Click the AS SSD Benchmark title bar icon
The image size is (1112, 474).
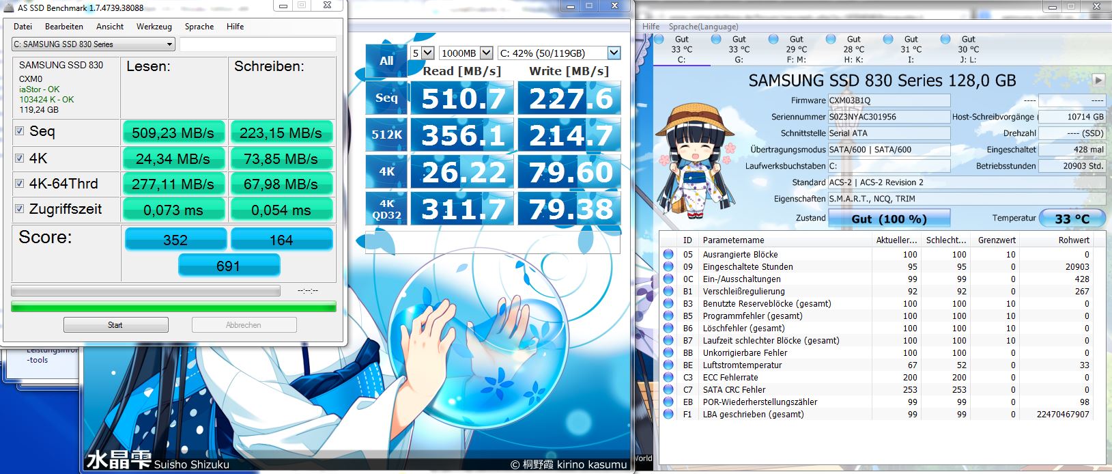point(8,7)
